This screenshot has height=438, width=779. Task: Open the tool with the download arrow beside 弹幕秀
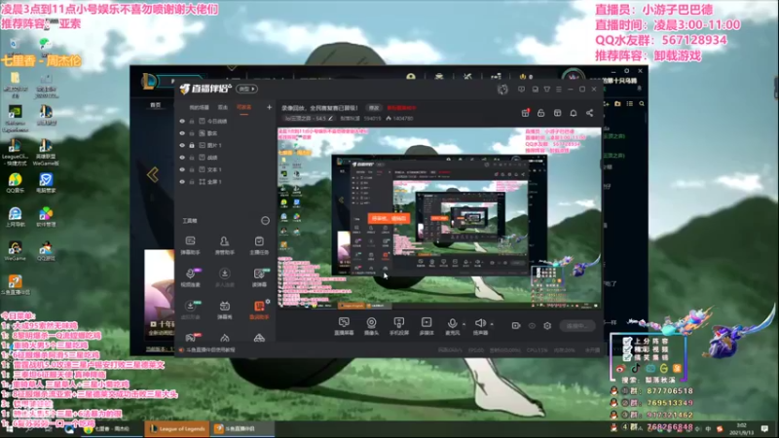coord(190,310)
